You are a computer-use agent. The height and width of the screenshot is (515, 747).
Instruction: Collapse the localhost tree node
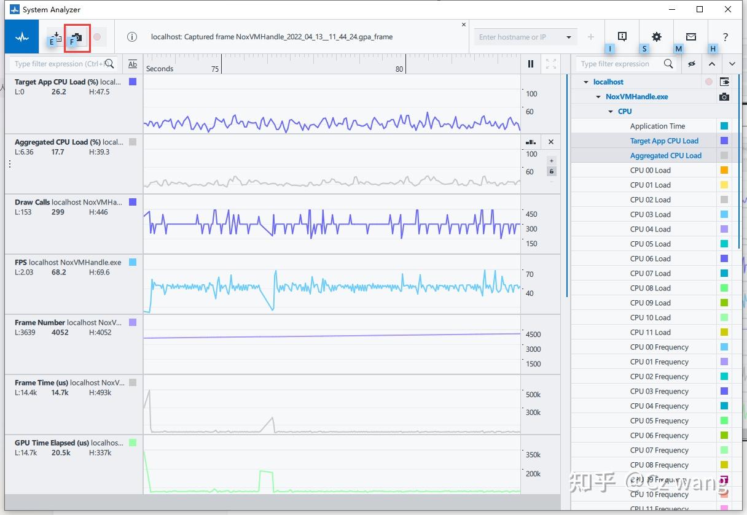(x=586, y=82)
